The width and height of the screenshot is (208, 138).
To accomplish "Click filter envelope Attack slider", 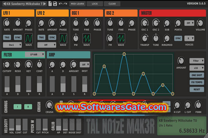I will (7, 84).
